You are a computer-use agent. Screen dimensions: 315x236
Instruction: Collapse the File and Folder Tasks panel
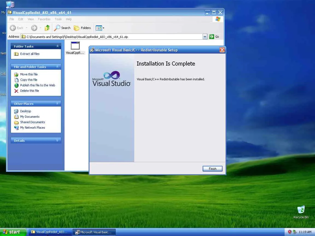pos(57,67)
